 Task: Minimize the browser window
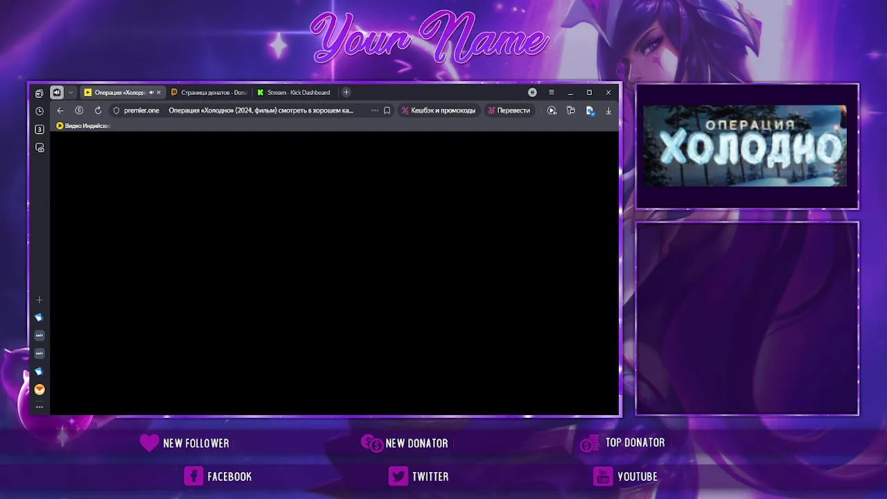pos(570,92)
